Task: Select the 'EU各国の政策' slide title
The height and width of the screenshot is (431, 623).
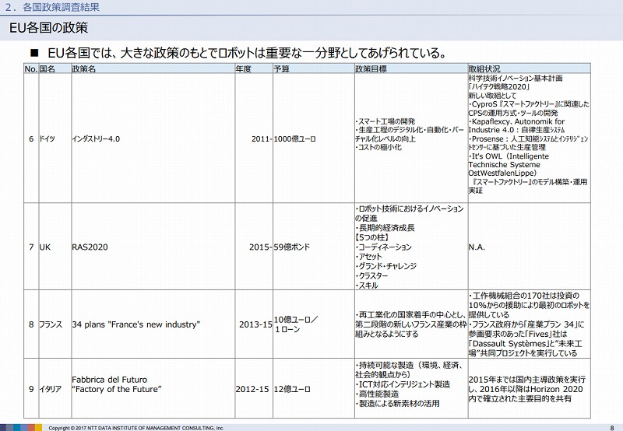Action: [48, 28]
